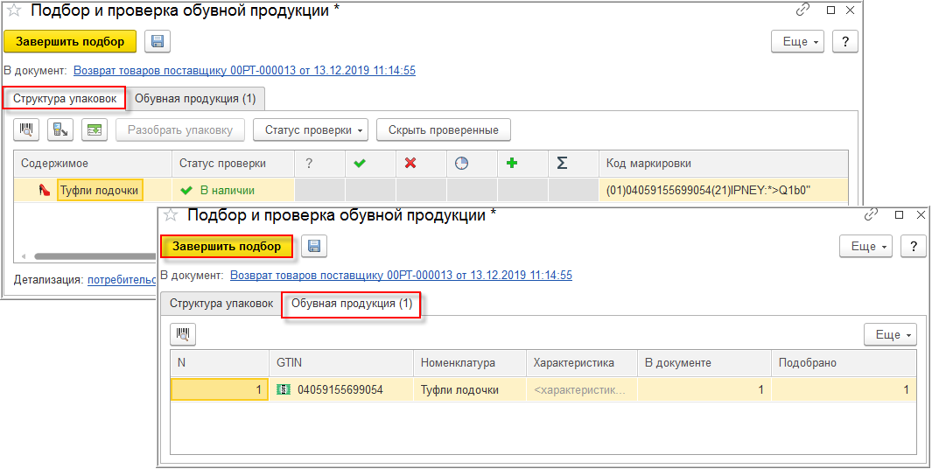Click the pie clock column header icon

click(x=460, y=164)
